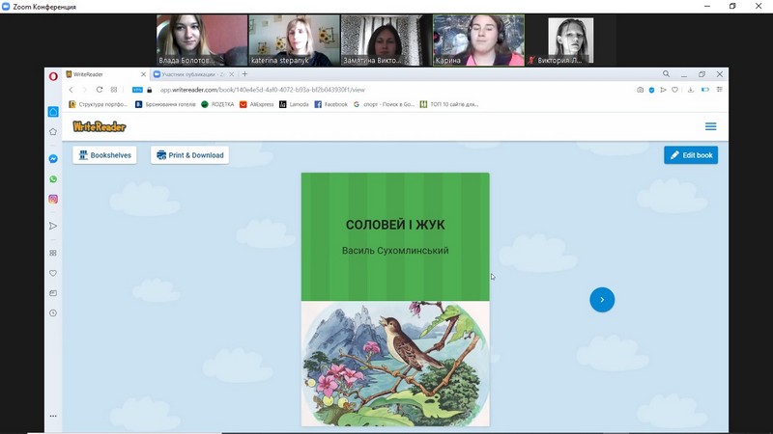
Task: Click author name 'Василь Сухомлинський'
Action: tap(395, 251)
